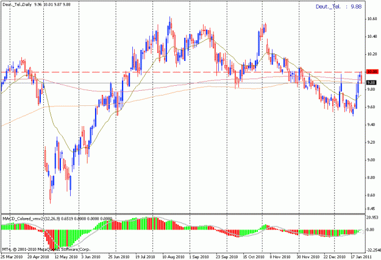381x260 pixels.
Task: Select the red dashed horizontal line at 10.00
Action: 183,72
